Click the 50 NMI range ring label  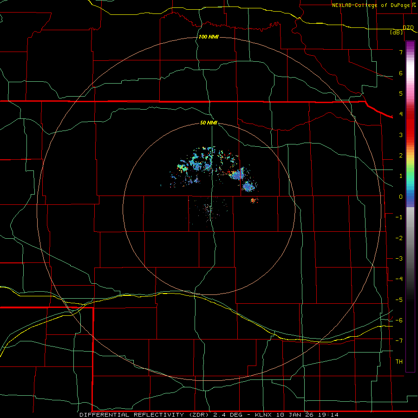pos(209,123)
